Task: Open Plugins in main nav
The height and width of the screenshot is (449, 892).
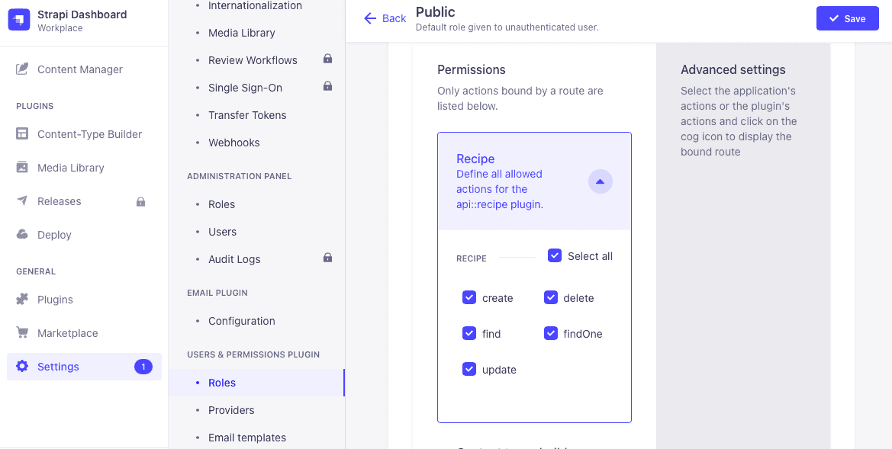Action: pyautogui.click(x=84, y=300)
